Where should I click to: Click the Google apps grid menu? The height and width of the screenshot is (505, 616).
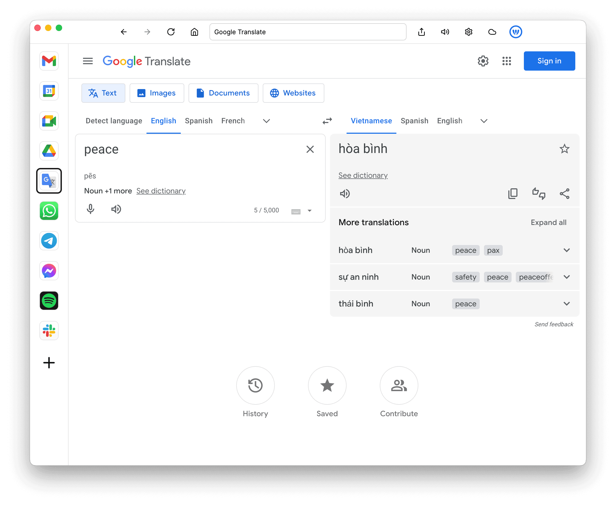tap(507, 61)
